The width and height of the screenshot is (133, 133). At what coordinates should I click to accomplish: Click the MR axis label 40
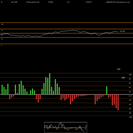[130, 88]
